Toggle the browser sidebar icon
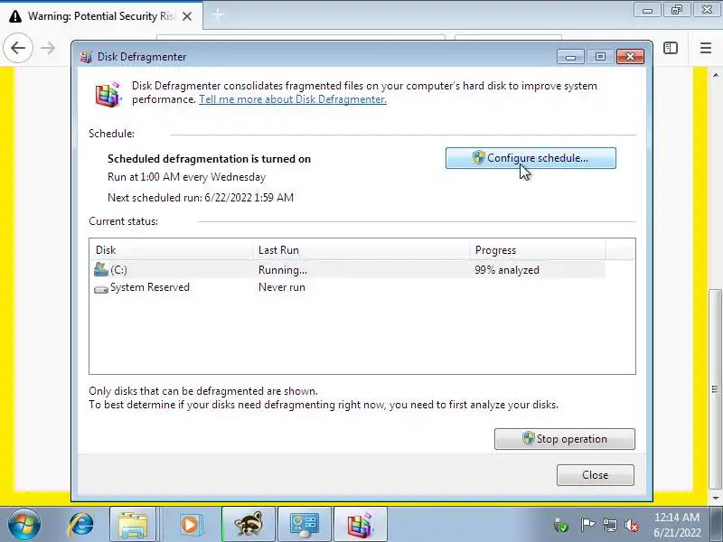This screenshot has height=542, width=723. click(x=671, y=48)
